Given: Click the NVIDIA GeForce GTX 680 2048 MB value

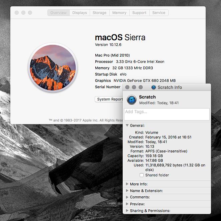Looking at the screenshot, I should tap(145, 81).
